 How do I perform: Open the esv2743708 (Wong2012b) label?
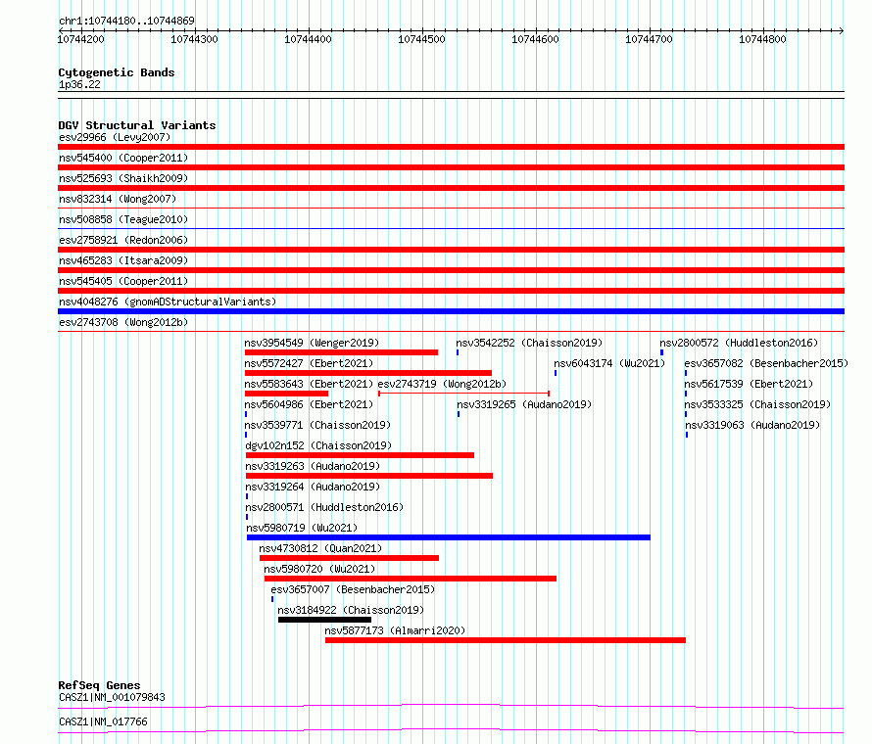point(123,322)
